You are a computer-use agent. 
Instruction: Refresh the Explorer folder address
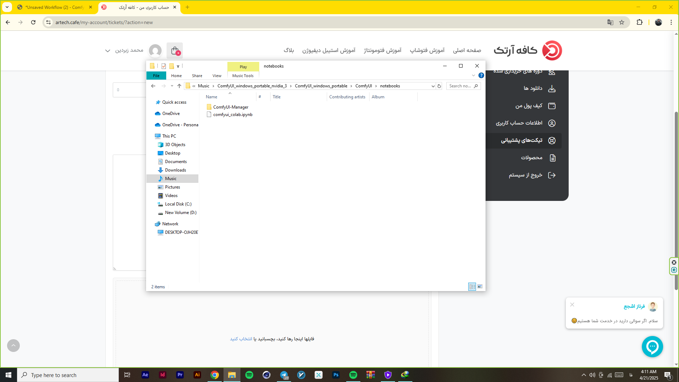439,86
